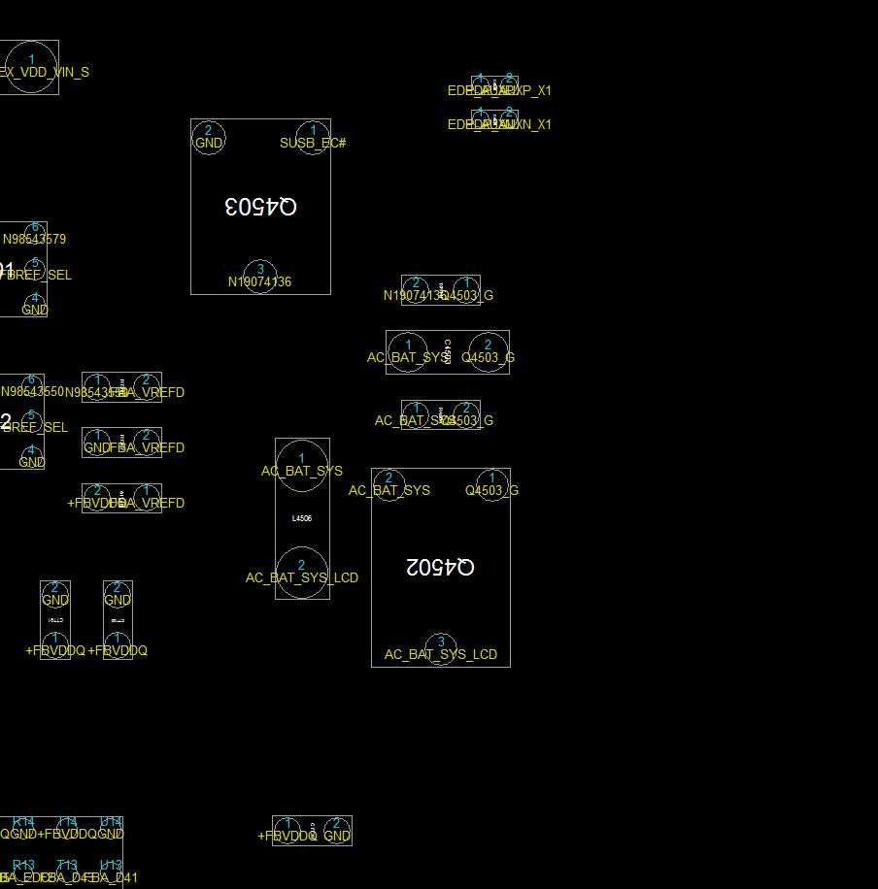
Task: Select BGA ball R13
Action: pyautogui.click(x=23, y=872)
